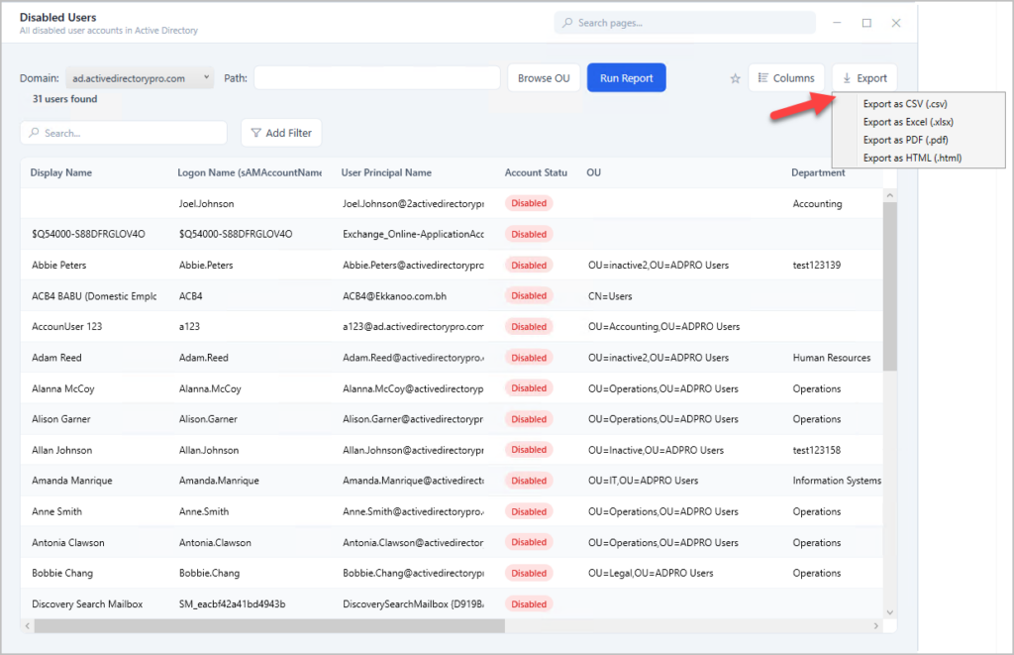
Task: Click the table search magnifier icon
Action: click(34, 133)
